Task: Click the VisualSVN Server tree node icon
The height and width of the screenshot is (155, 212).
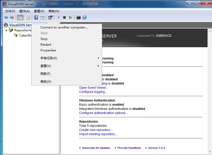Action: coord(6,25)
